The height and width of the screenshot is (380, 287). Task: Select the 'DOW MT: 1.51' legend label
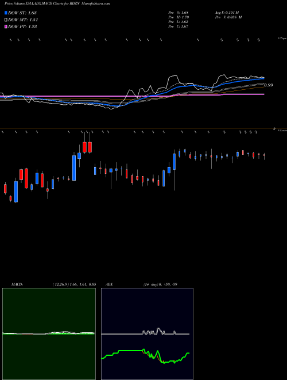pos(23,20)
